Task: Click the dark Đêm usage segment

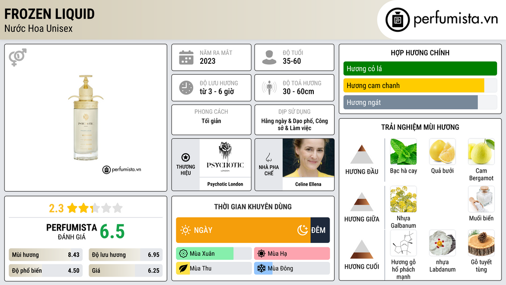Action: point(320,230)
